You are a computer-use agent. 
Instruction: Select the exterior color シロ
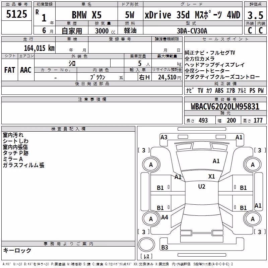(72, 64)
